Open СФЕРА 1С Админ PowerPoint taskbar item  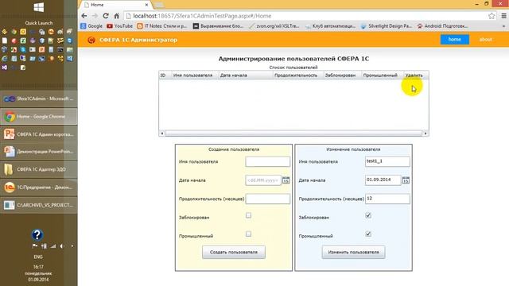point(39,134)
